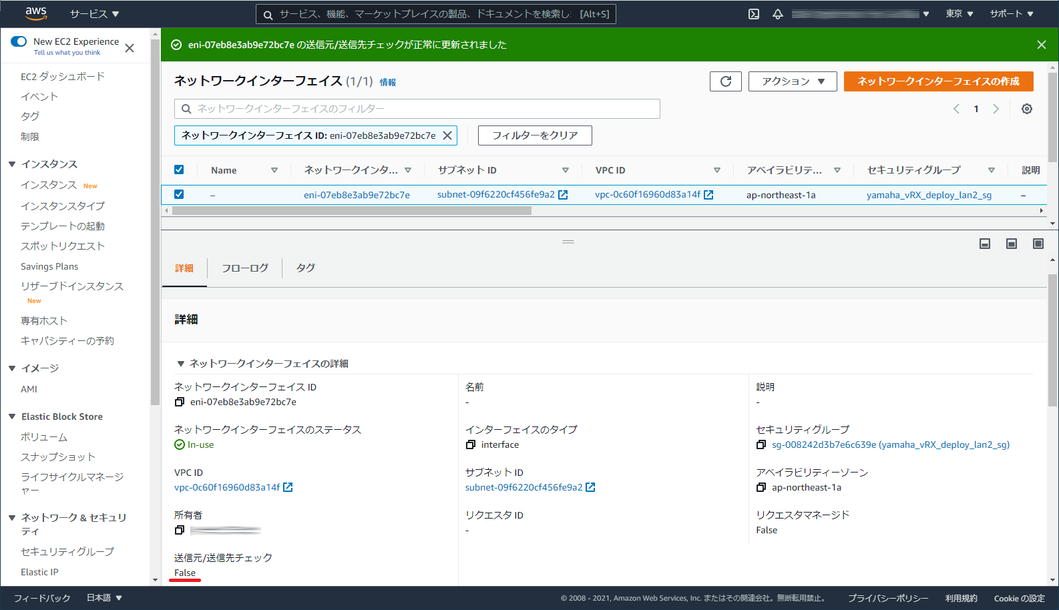Sort by the security group column arrow
1059x610 pixels.
992,170
